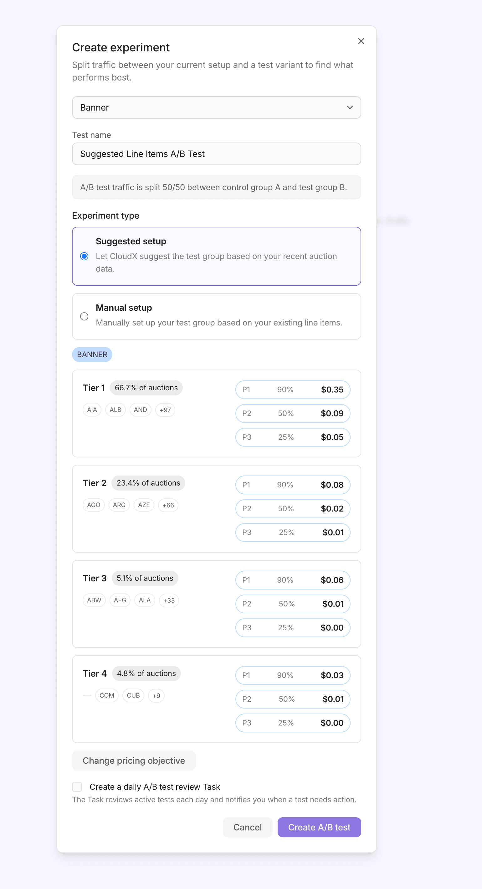
Task: Click the Create A/B test button
Action: point(319,827)
